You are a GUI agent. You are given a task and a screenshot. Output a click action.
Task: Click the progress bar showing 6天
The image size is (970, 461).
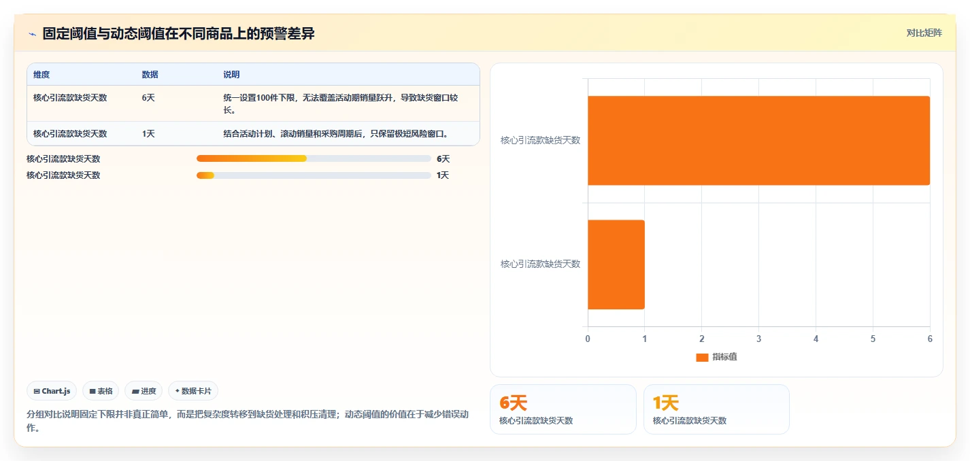[314, 159]
